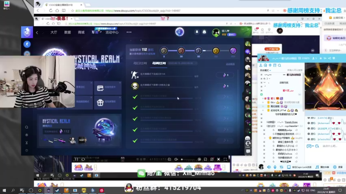The height and width of the screenshot is (194, 346).
Task: Open the 大厅 lobby tab
Action: [54, 32]
